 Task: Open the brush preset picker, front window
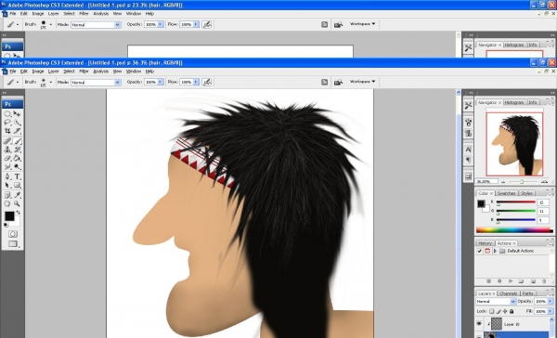coord(51,83)
